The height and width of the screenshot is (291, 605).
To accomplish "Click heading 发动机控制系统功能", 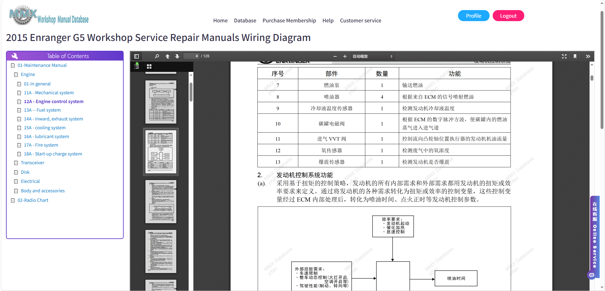I will pos(304,175).
